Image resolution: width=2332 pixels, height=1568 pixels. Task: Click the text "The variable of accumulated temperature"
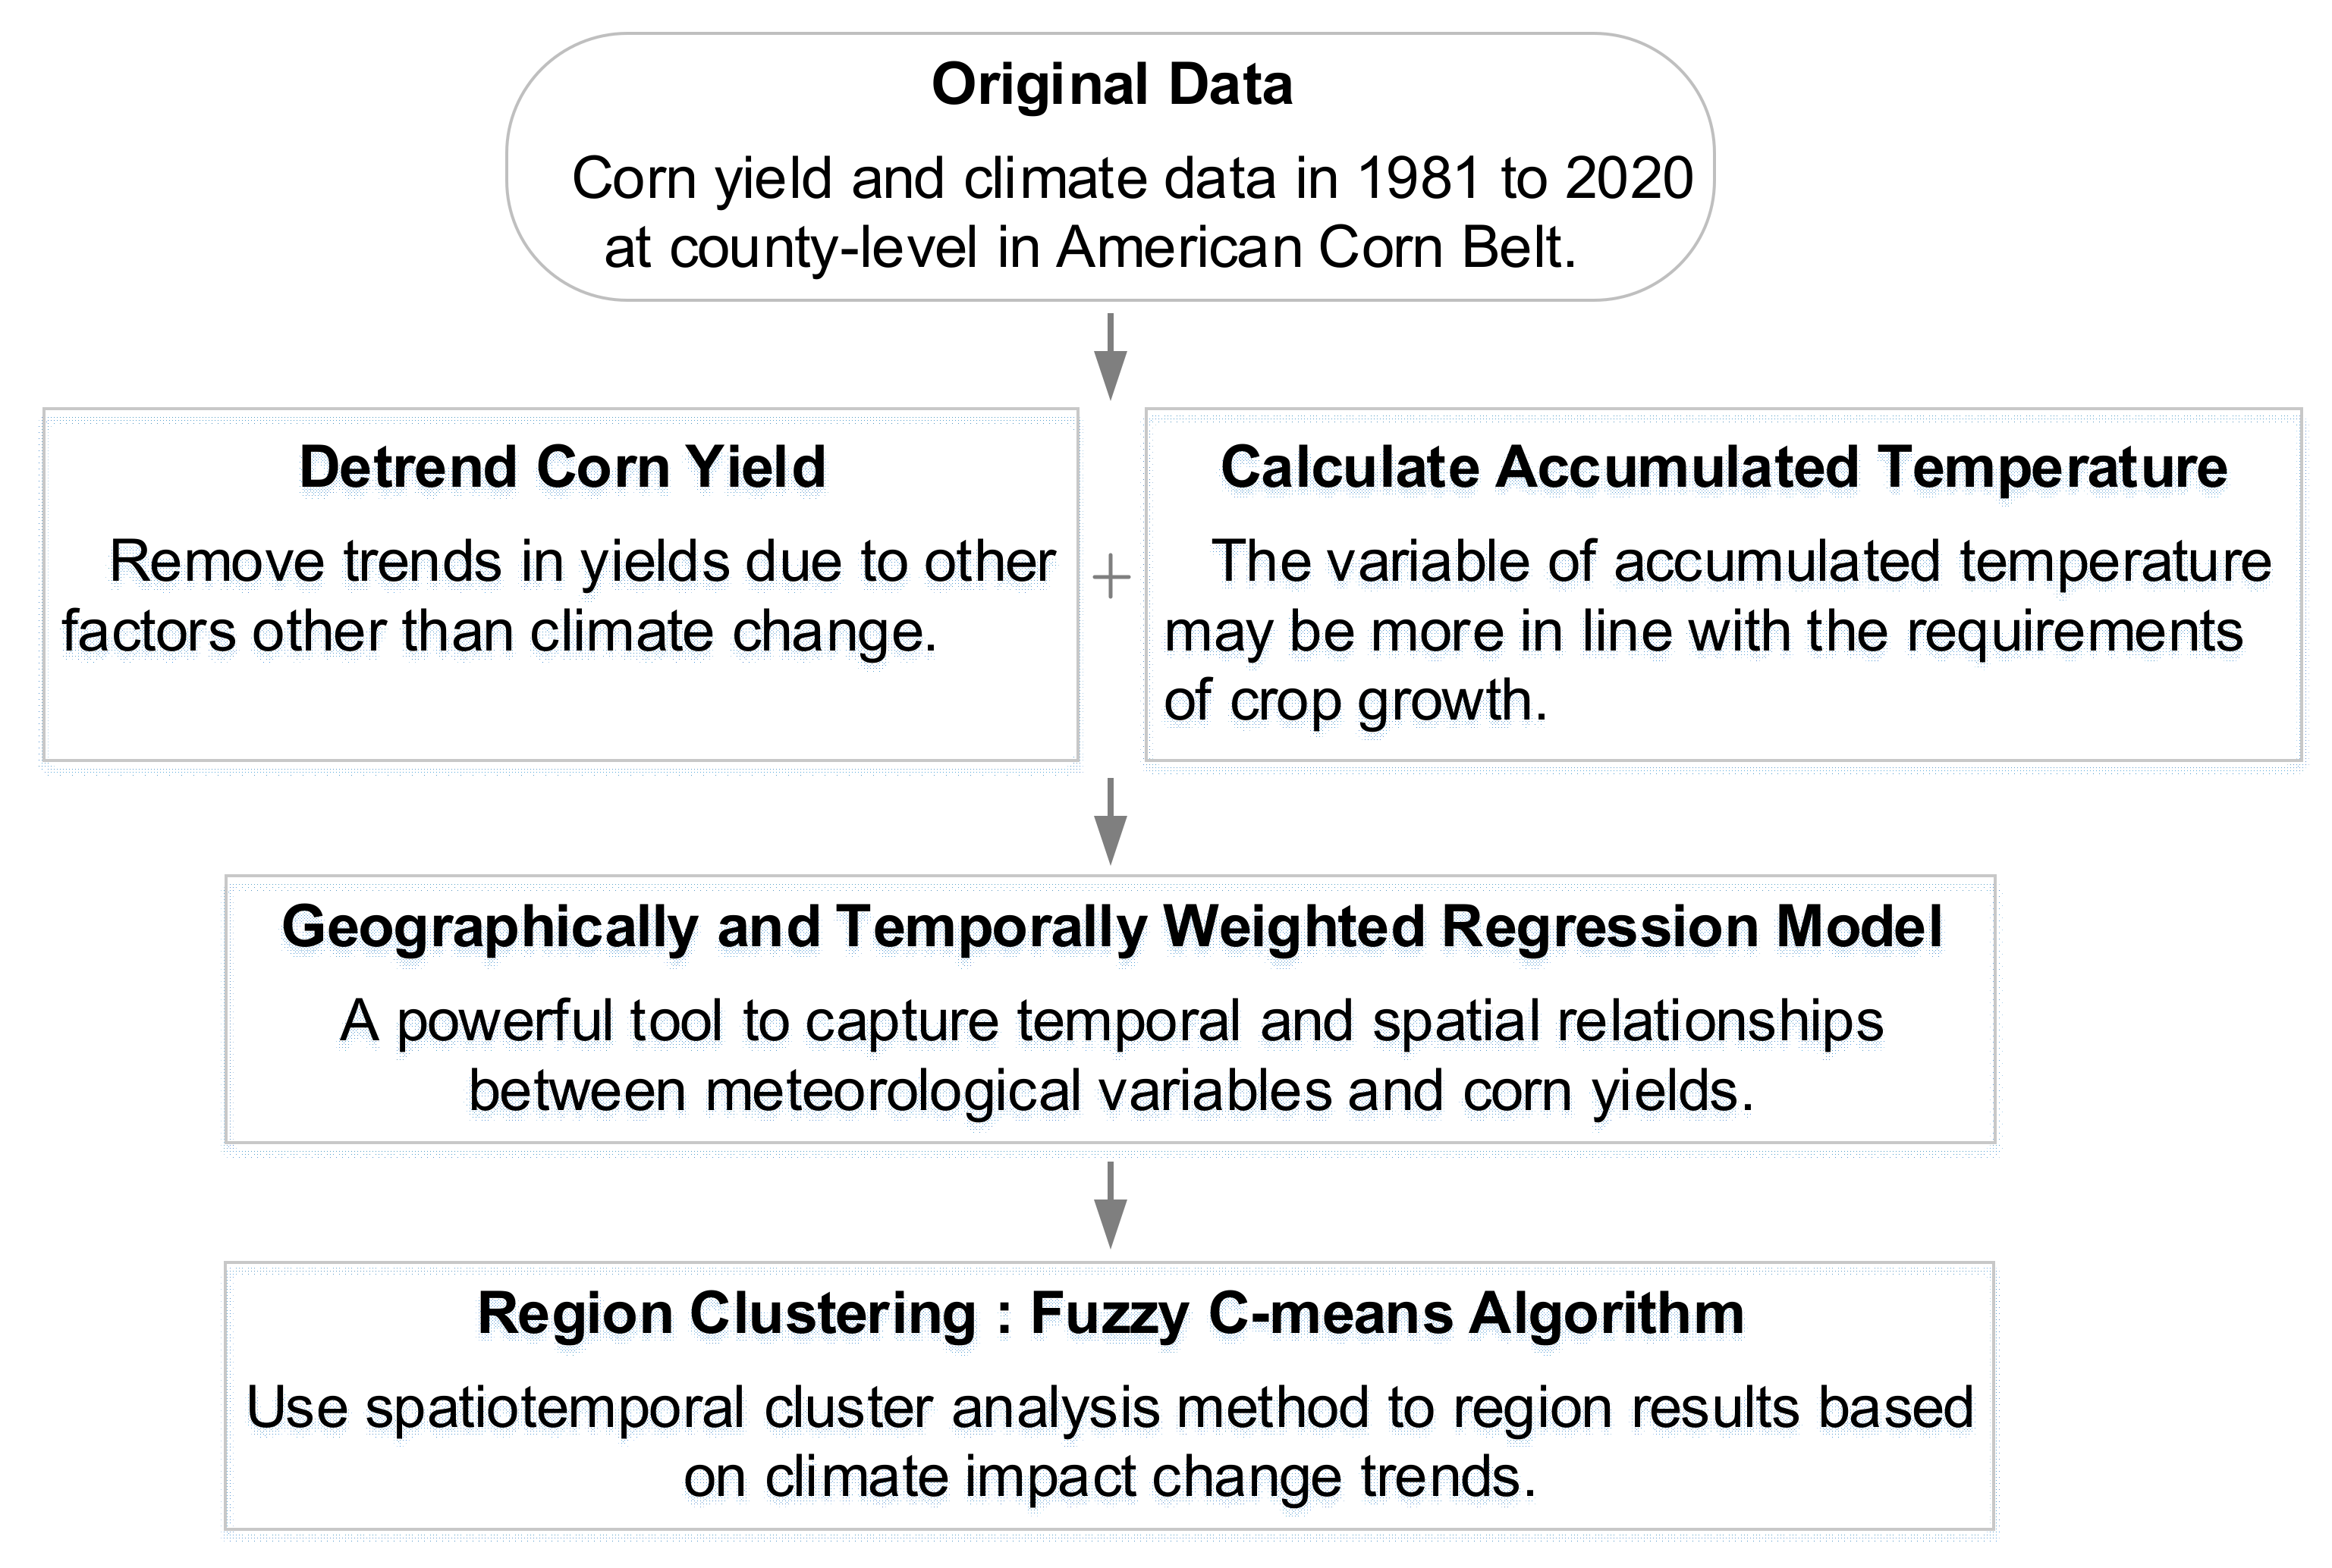1741,561
